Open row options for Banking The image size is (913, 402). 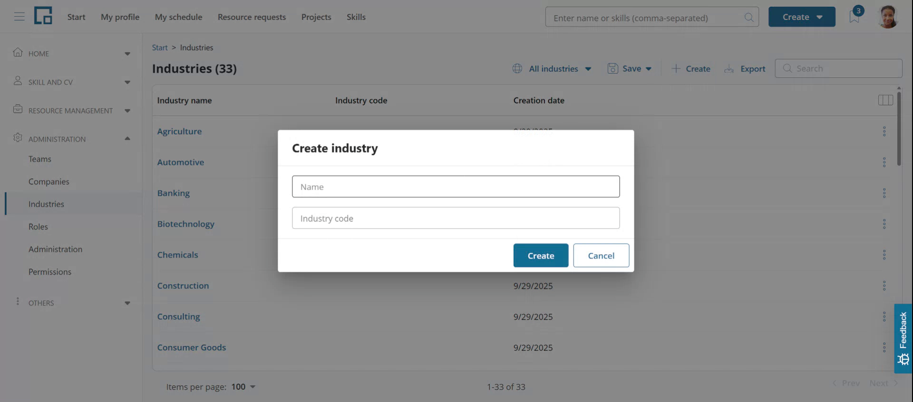point(884,193)
